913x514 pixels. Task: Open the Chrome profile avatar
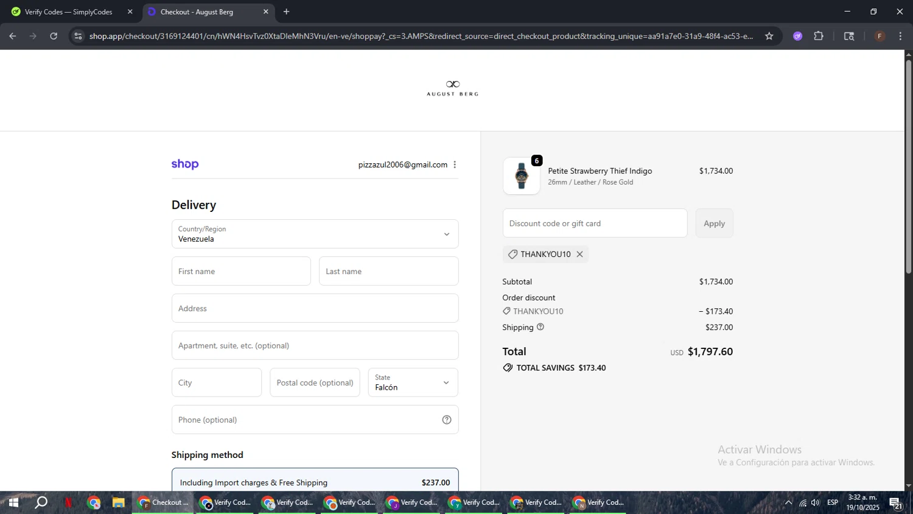point(880,36)
